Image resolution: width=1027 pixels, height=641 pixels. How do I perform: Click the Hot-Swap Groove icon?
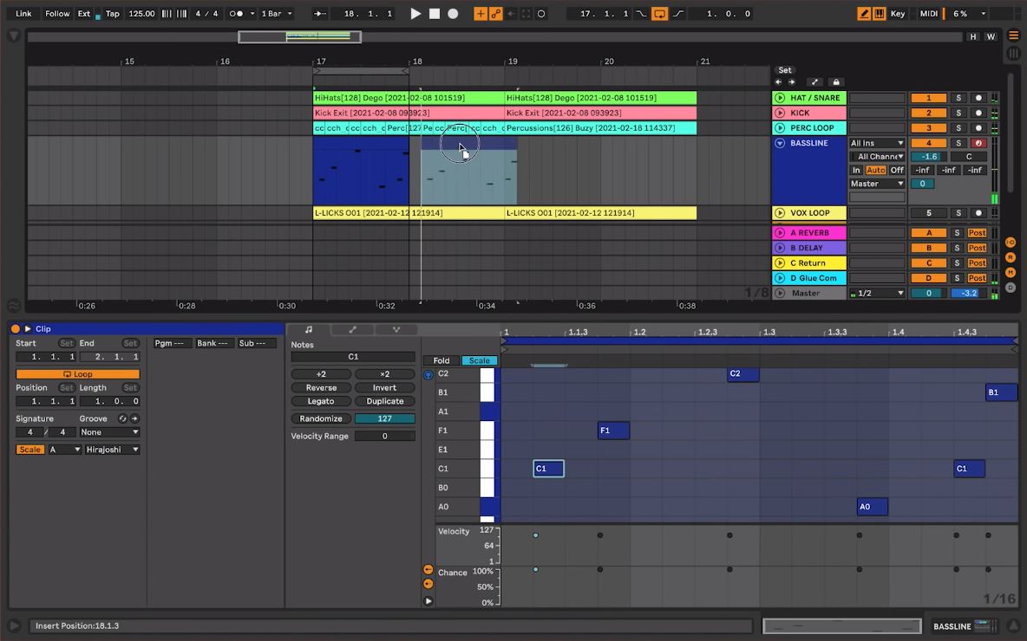[x=123, y=418]
